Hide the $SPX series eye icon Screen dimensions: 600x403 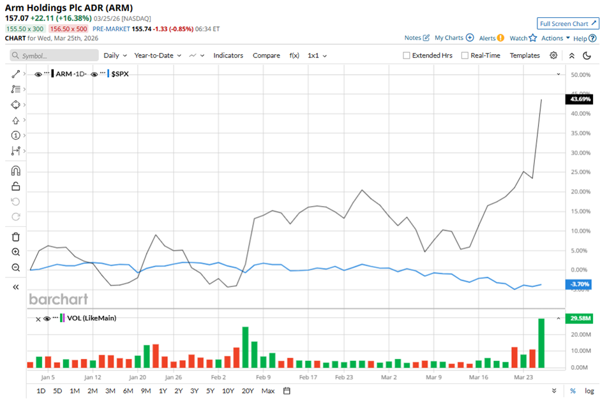(x=94, y=74)
